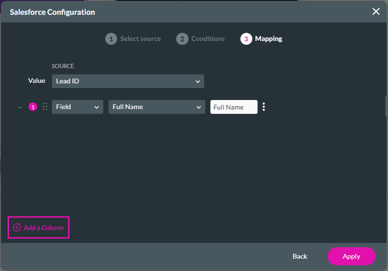The width and height of the screenshot is (388, 271).
Task: Open the Full Name field dropdown
Action: [157, 107]
